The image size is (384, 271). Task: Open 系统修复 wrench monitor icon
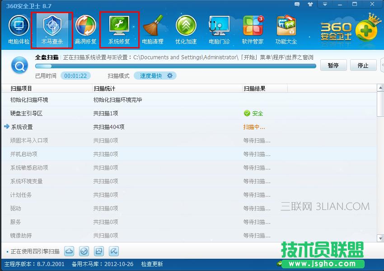pos(119,25)
